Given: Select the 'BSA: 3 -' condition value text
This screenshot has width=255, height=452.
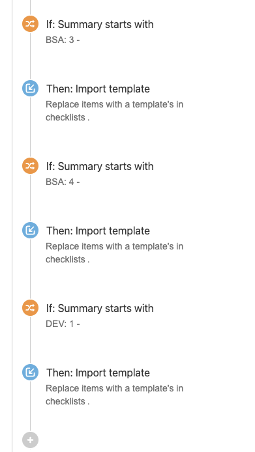Looking at the screenshot, I should coord(63,40).
